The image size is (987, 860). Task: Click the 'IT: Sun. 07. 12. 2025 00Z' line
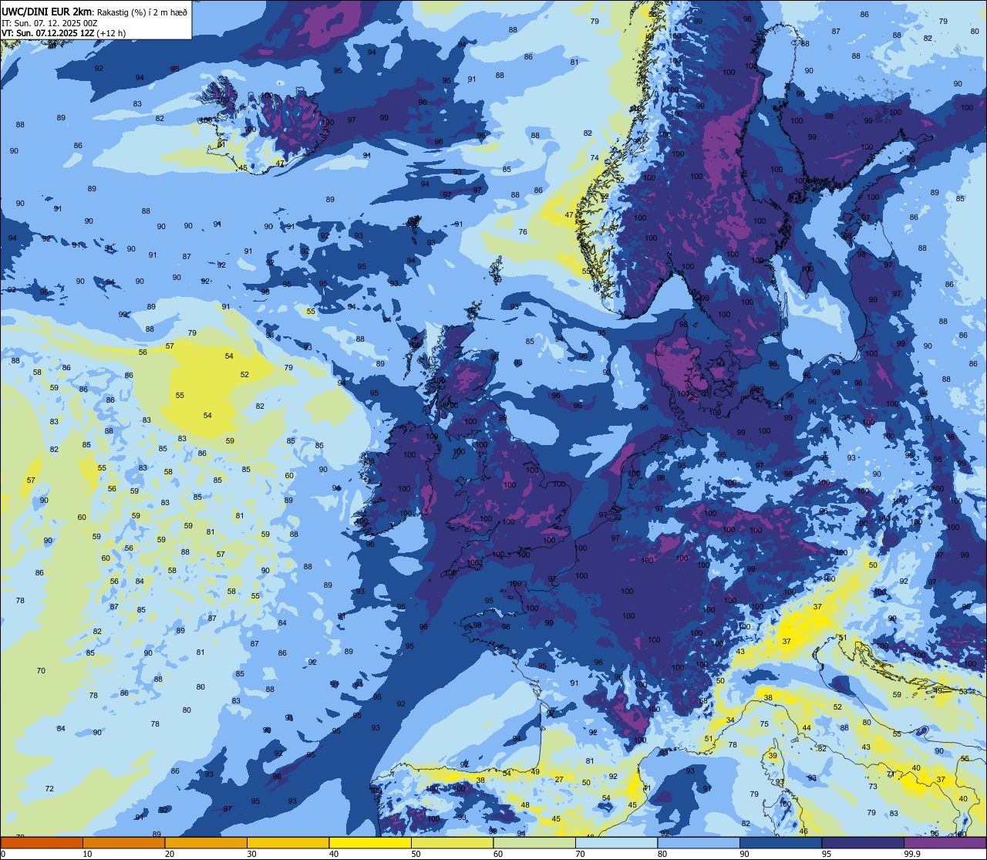(x=49, y=22)
